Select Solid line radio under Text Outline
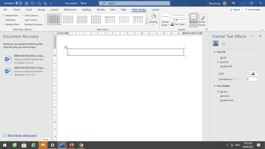 pyautogui.click(x=218, y=96)
